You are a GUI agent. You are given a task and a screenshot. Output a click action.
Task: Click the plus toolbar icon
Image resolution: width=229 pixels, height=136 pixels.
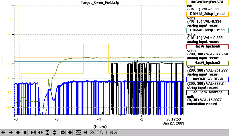70,133
